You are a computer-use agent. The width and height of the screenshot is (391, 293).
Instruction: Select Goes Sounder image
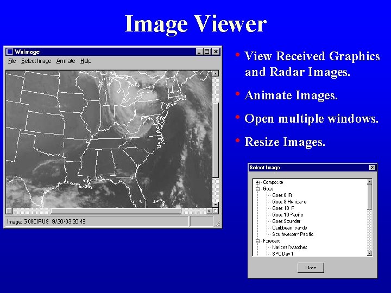tap(286, 221)
